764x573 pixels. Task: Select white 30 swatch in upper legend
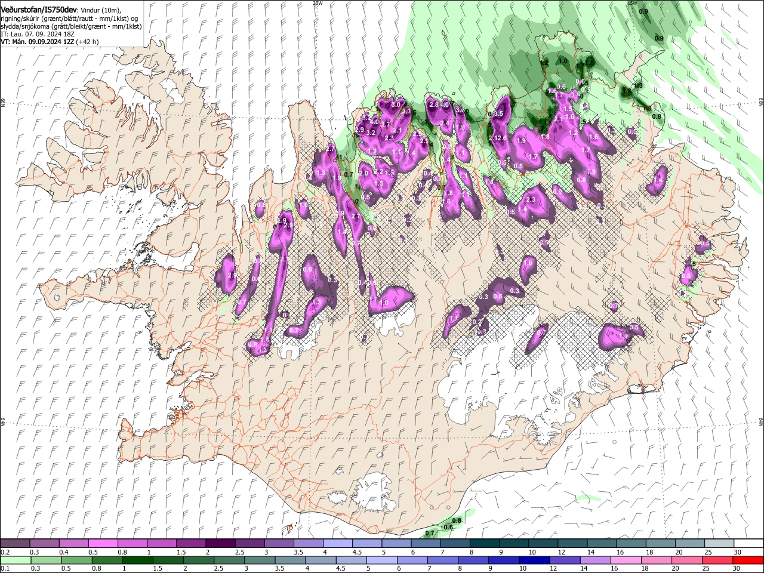point(747,544)
